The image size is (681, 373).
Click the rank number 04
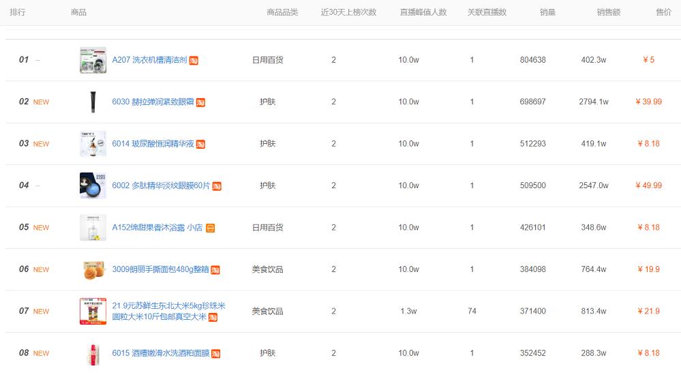coord(24,185)
